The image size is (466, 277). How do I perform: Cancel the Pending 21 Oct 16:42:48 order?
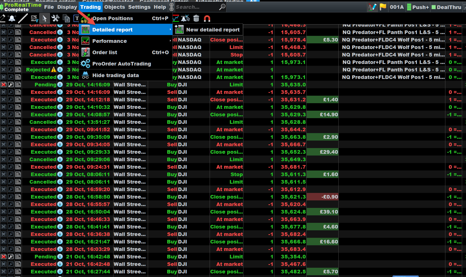pyautogui.click(x=4, y=257)
